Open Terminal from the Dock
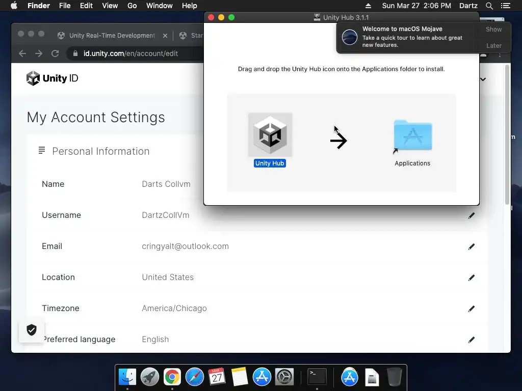Screen dimensions: 522x391 coord(317,377)
